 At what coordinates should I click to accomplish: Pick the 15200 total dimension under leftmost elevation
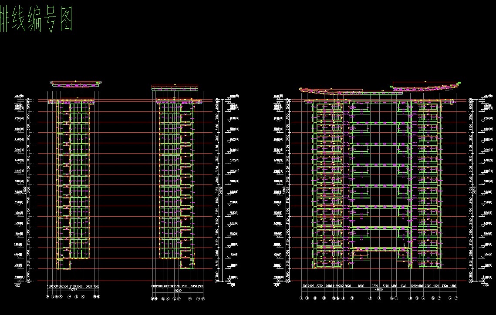(73, 289)
